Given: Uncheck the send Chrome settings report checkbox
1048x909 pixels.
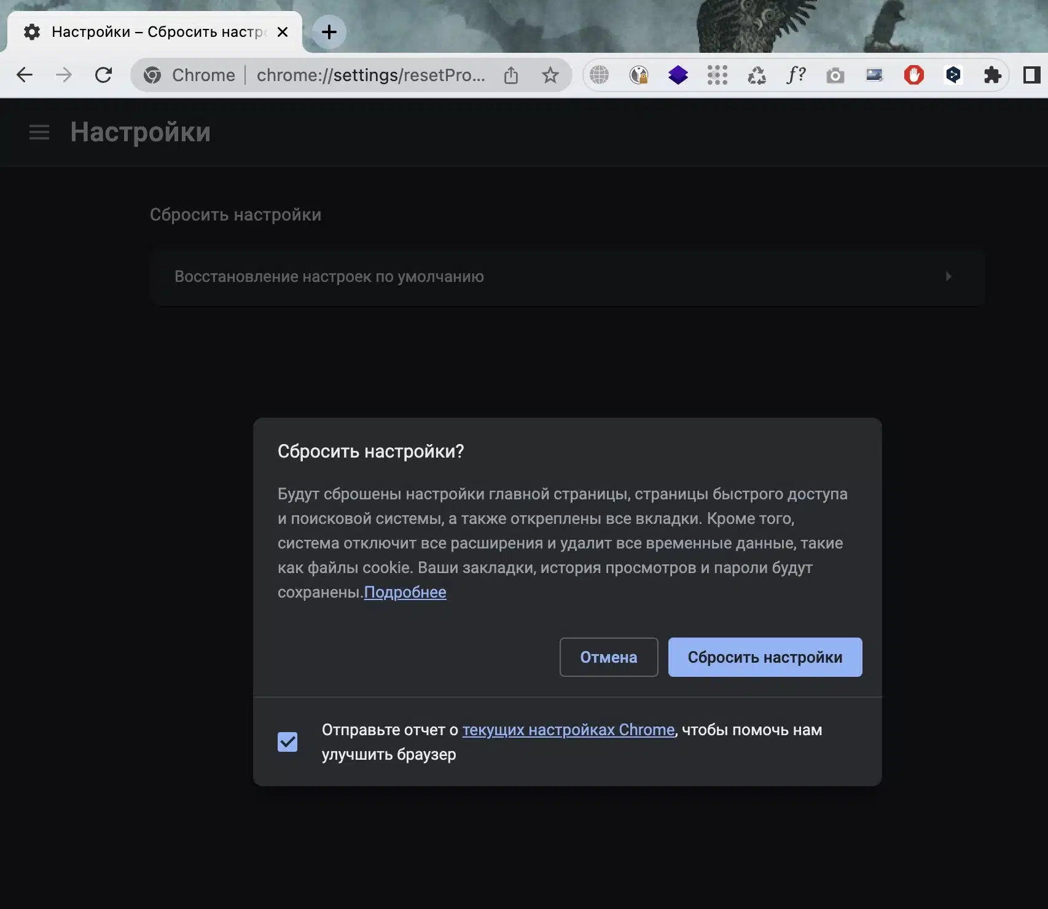Looking at the screenshot, I should tap(286, 742).
